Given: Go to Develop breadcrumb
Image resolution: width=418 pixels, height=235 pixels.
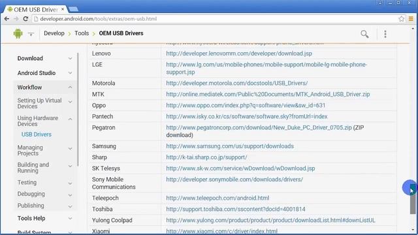Looking at the screenshot, I should (54, 33).
